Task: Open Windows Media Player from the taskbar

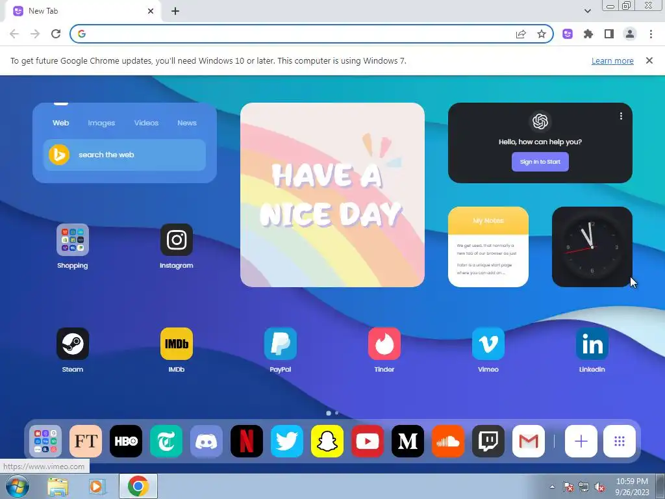Action: (97, 486)
